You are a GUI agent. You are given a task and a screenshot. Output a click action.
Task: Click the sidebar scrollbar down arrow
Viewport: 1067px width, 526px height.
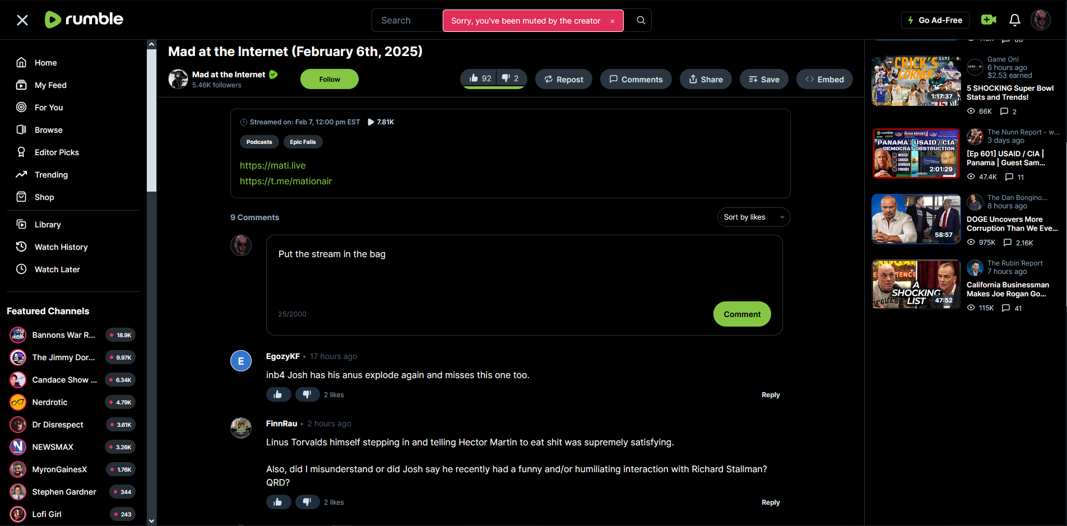[x=151, y=521]
